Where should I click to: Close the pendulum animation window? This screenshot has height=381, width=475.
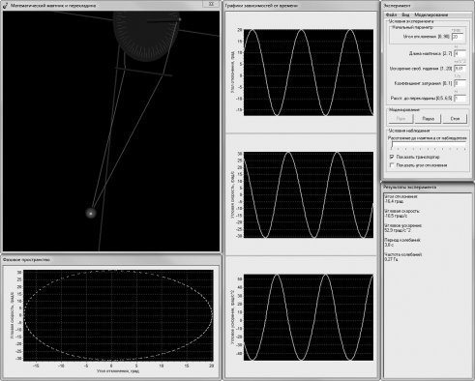click(x=211, y=4)
